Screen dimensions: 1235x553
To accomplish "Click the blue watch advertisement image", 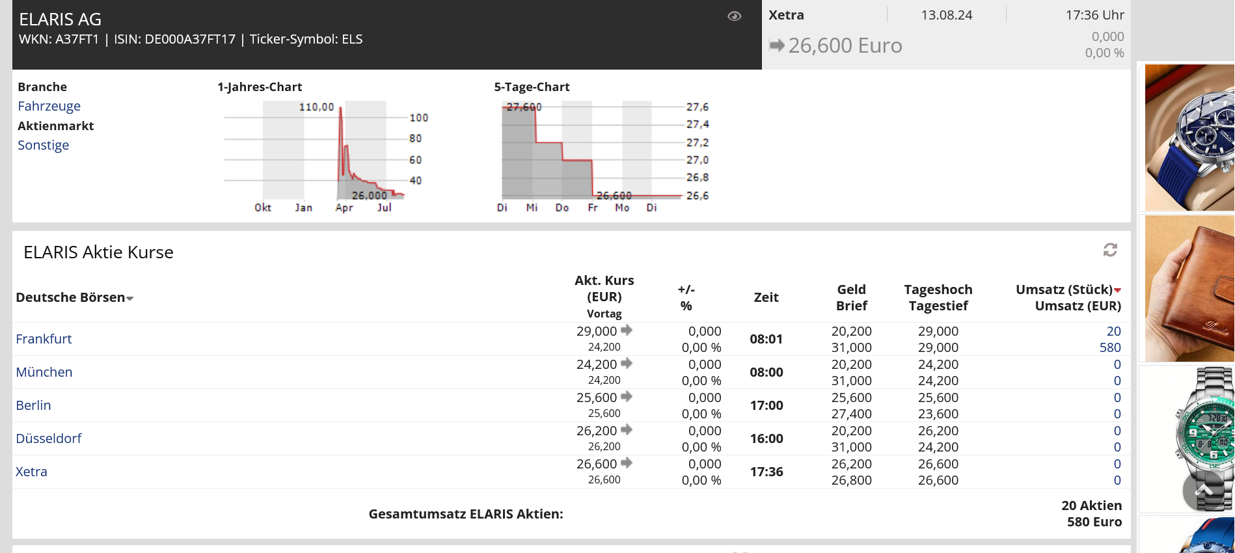I will pyautogui.click(x=1188, y=137).
